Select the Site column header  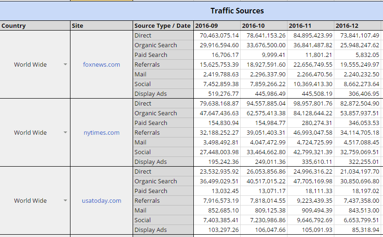point(101,26)
